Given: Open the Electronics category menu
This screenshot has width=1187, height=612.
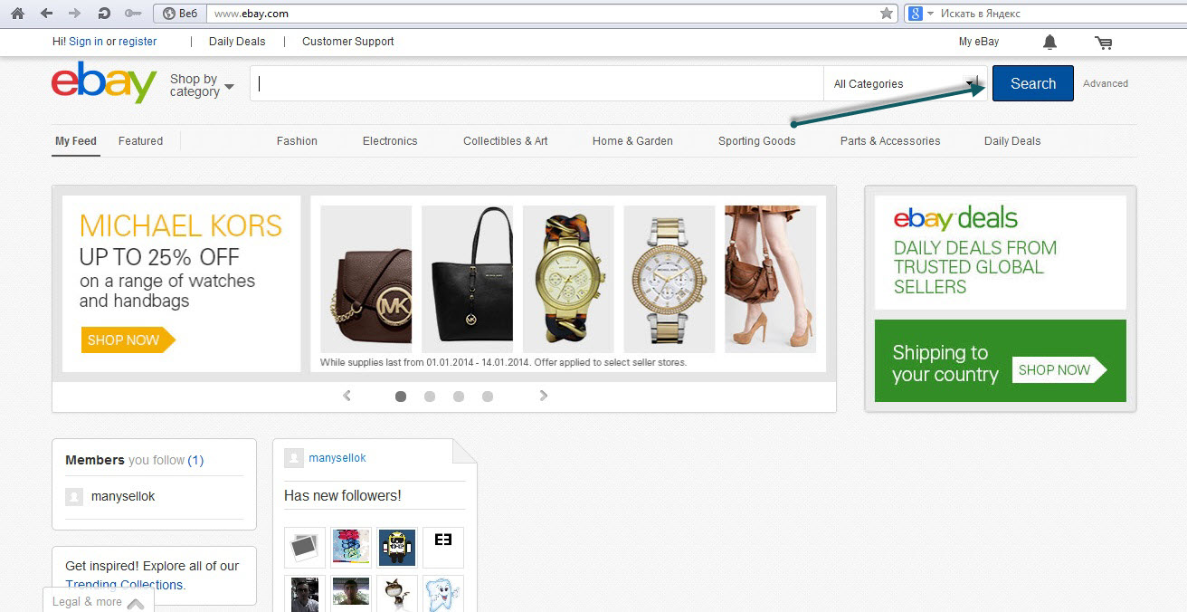Looking at the screenshot, I should pyautogui.click(x=390, y=141).
